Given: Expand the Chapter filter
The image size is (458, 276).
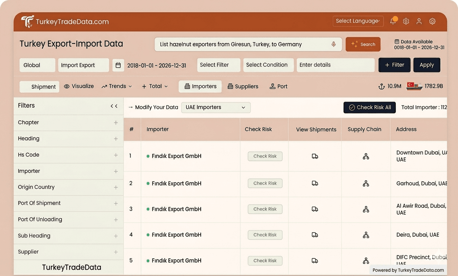Looking at the screenshot, I should click(116, 123).
